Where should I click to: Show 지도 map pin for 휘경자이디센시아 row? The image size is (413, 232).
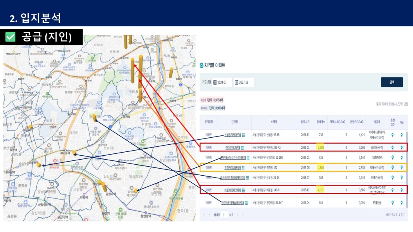[402, 167]
